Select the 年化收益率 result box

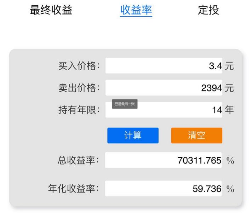coord(164,189)
